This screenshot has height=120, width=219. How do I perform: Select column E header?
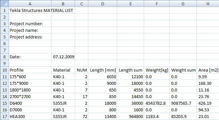[130, 4]
